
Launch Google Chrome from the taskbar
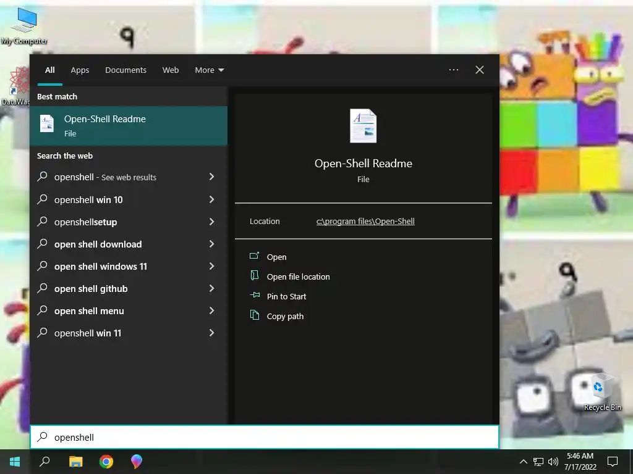(106, 462)
